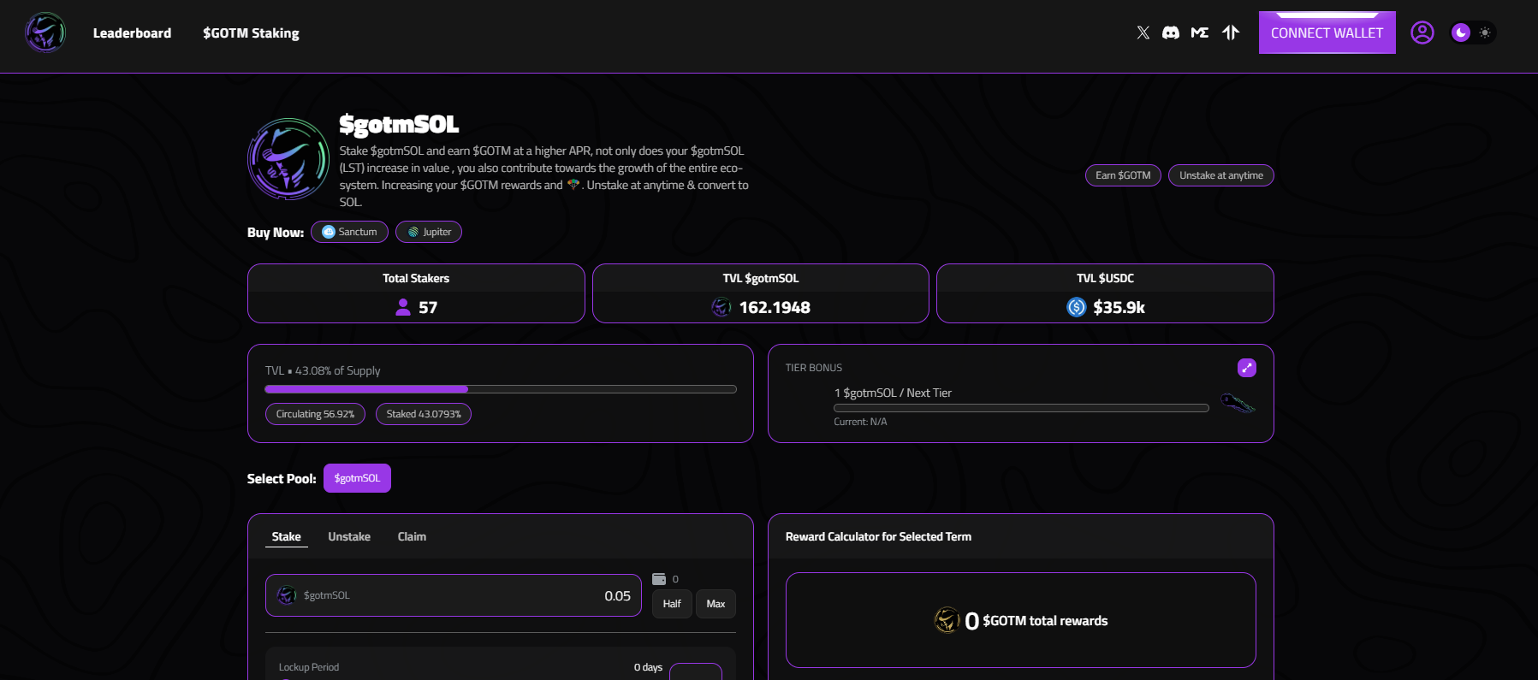Expand the Tier Bonus panel
The height and width of the screenshot is (680, 1538).
pyautogui.click(x=1246, y=368)
